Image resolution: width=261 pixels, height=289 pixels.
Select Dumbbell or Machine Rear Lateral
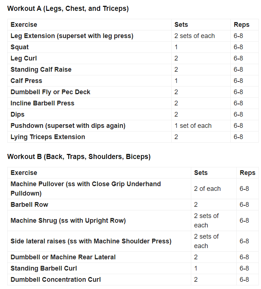tap(63, 257)
